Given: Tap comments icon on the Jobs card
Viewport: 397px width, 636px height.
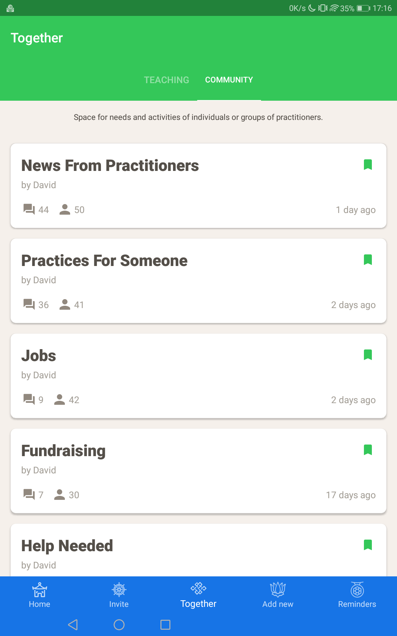Looking at the screenshot, I should [29, 399].
